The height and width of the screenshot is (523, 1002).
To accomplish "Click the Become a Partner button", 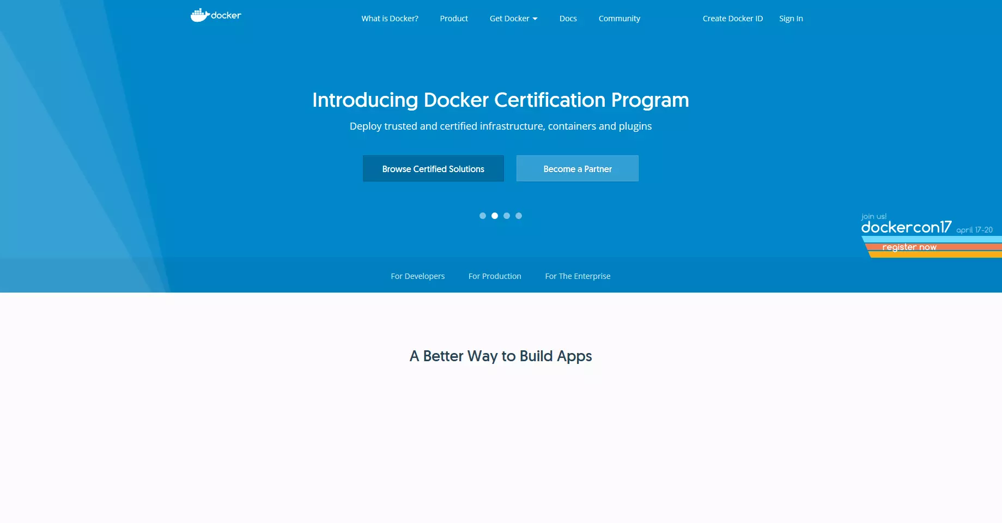I will pos(577,169).
